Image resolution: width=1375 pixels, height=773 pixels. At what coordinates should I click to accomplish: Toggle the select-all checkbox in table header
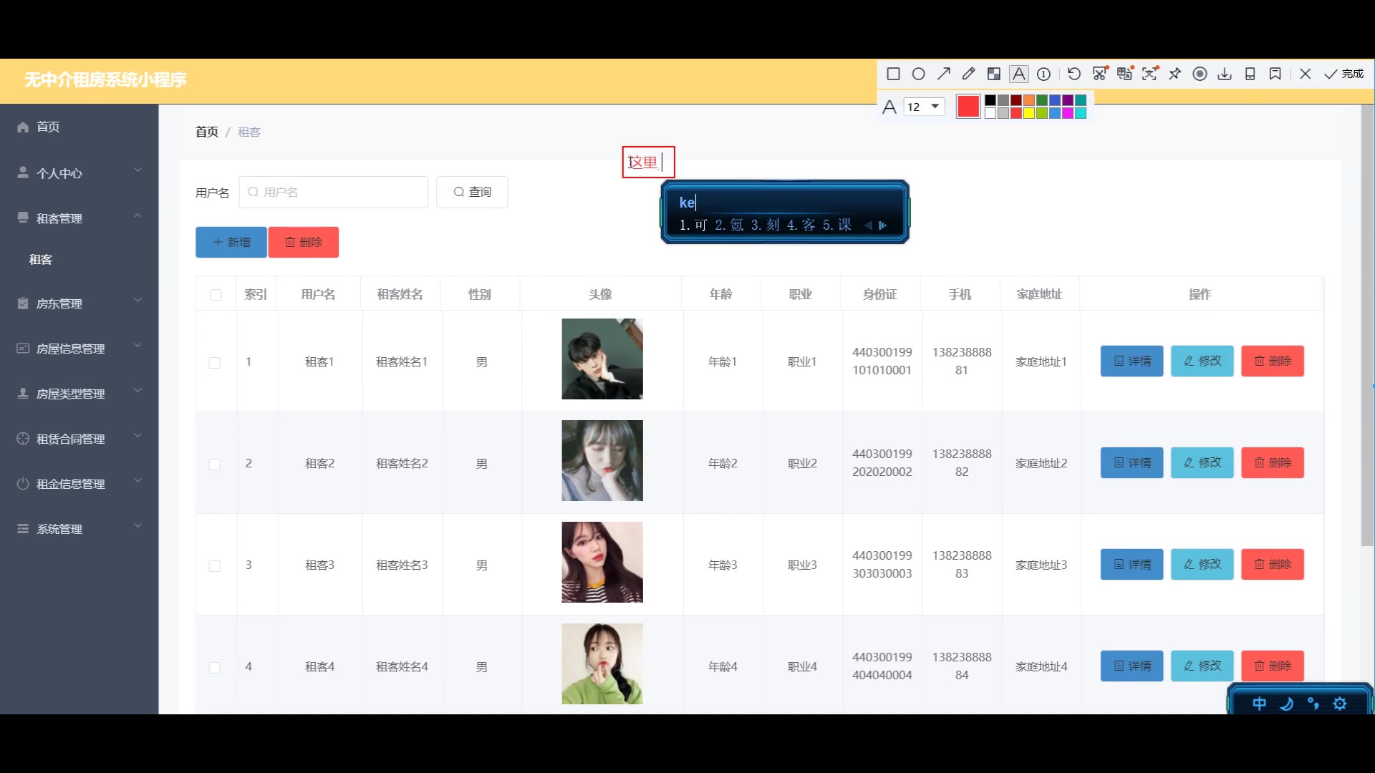(216, 295)
